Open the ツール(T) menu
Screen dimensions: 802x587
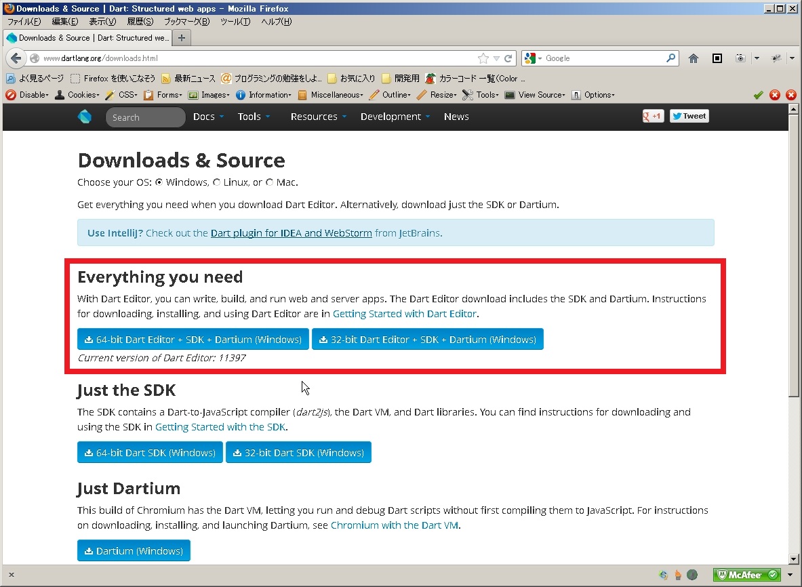click(x=235, y=22)
